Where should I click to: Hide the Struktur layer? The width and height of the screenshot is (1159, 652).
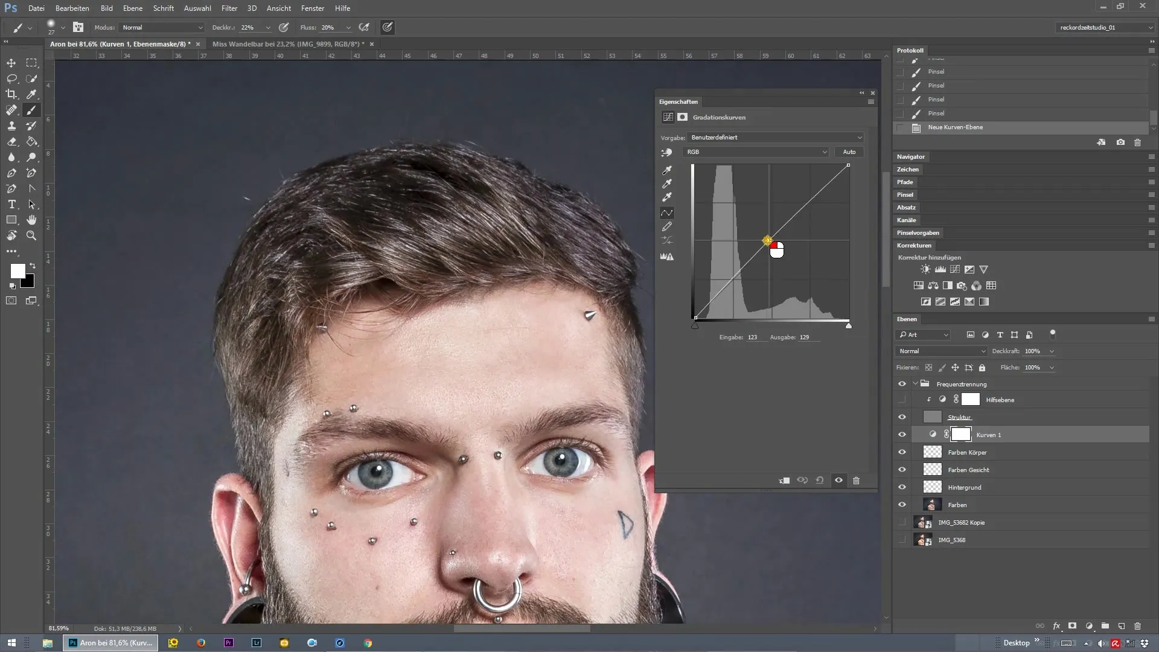902,417
